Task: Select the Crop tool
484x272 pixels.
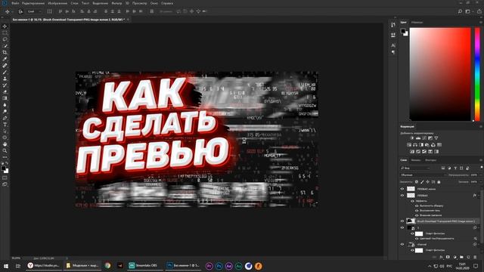Action: point(5,52)
